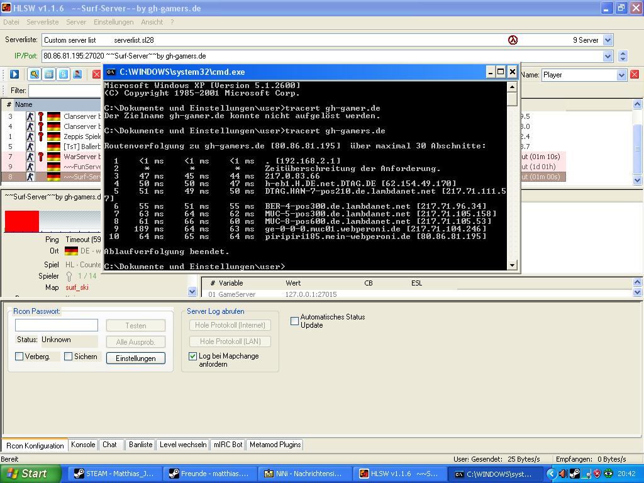Click the blue play/connect toolbar icon

point(14,74)
